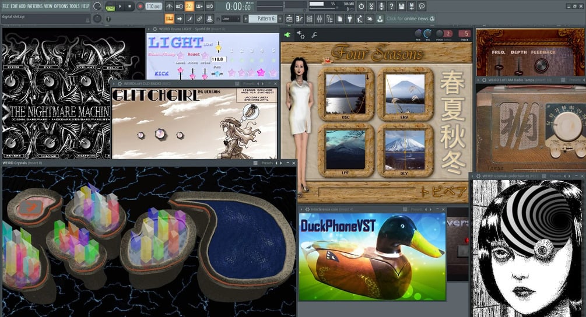586x317 pixels.
Task: Click the Reset star in LIGHT drums
Action: (x=204, y=55)
